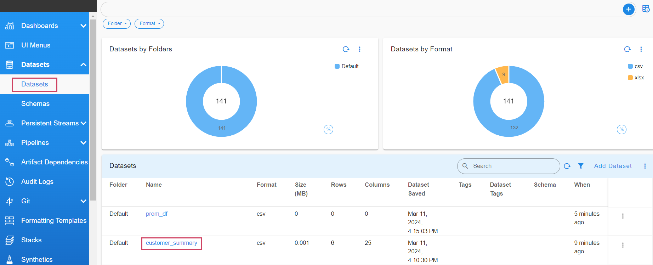Refresh the Datasets by Folders chart
Screen dimensions: 653x265
pyautogui.click(x=346, y=49)
